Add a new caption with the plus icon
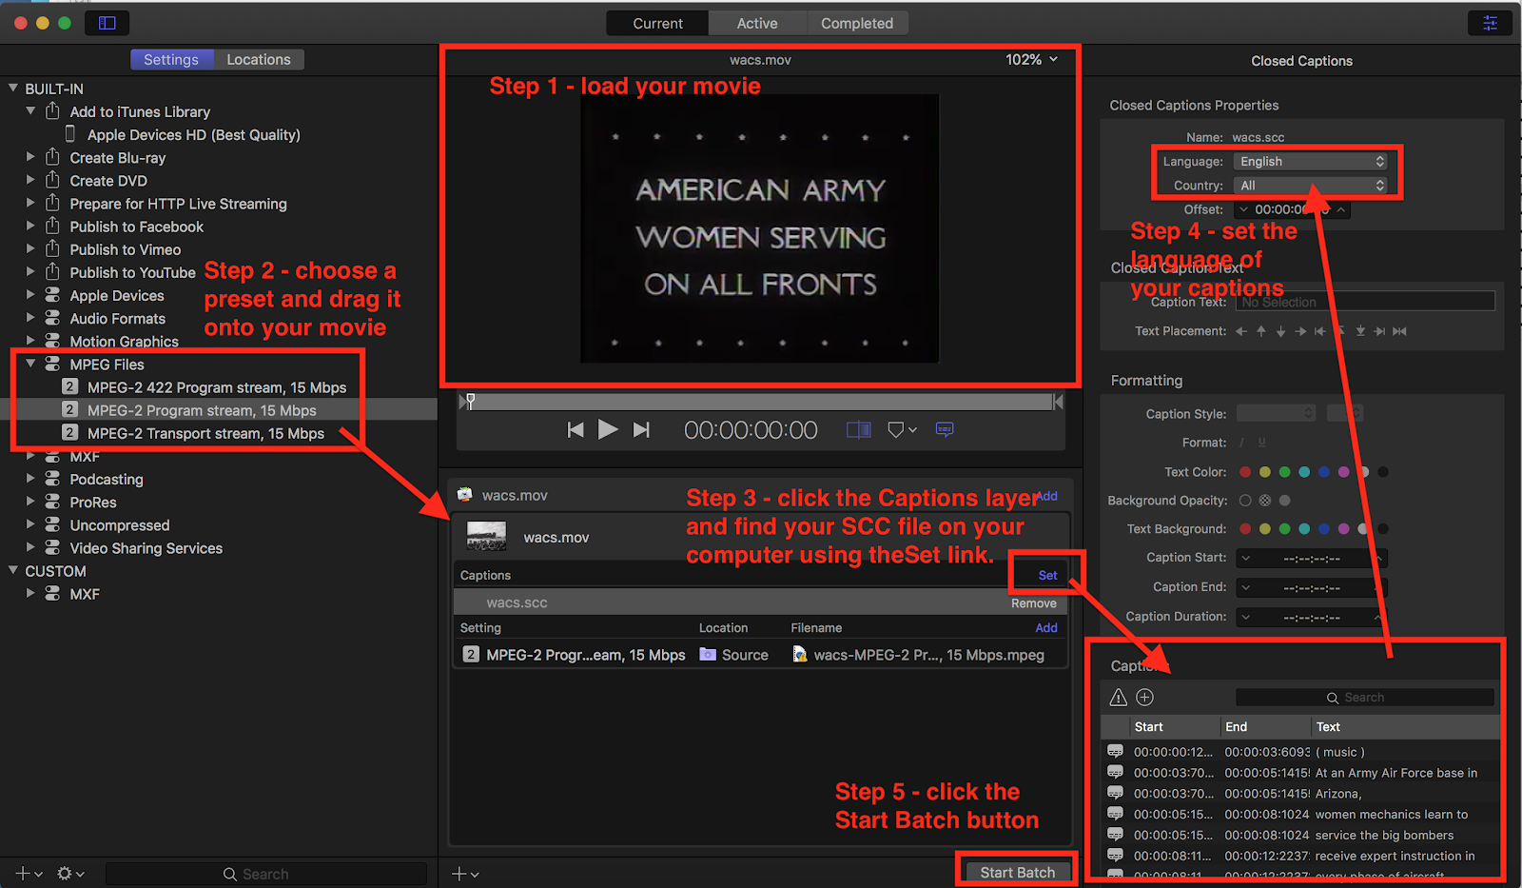Screen dimensions: 1522x888 pyautogui.click(x=1145, y=698)
